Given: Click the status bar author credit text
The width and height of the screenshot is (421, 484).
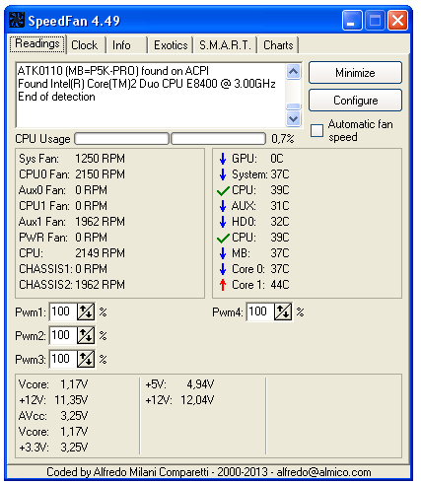Looking at the screenshot, I should coord(209,472).
